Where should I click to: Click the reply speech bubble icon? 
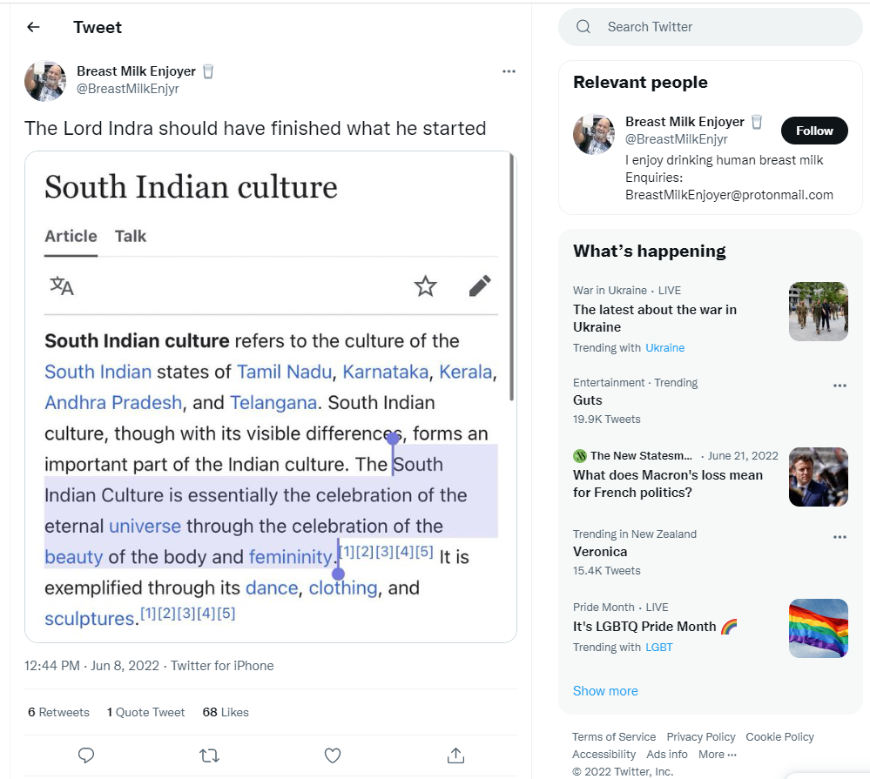coord(86,755)
